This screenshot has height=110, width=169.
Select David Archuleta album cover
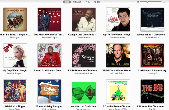118,19
